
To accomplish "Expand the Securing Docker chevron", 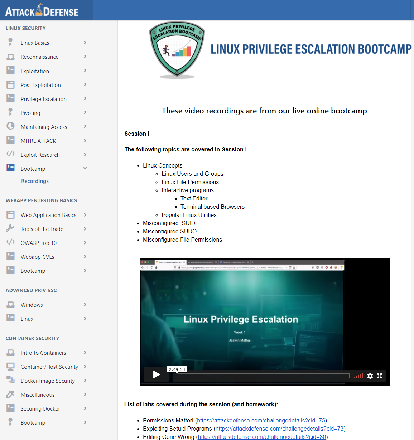I will pyautogui.click(x=85, y=408).
